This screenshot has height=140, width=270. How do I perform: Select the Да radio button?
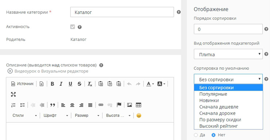[196, 135]
